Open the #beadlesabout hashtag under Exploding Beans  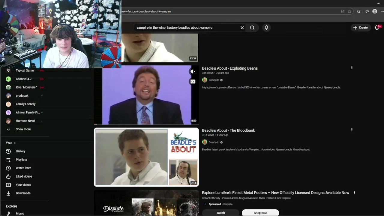click(314, 88)
